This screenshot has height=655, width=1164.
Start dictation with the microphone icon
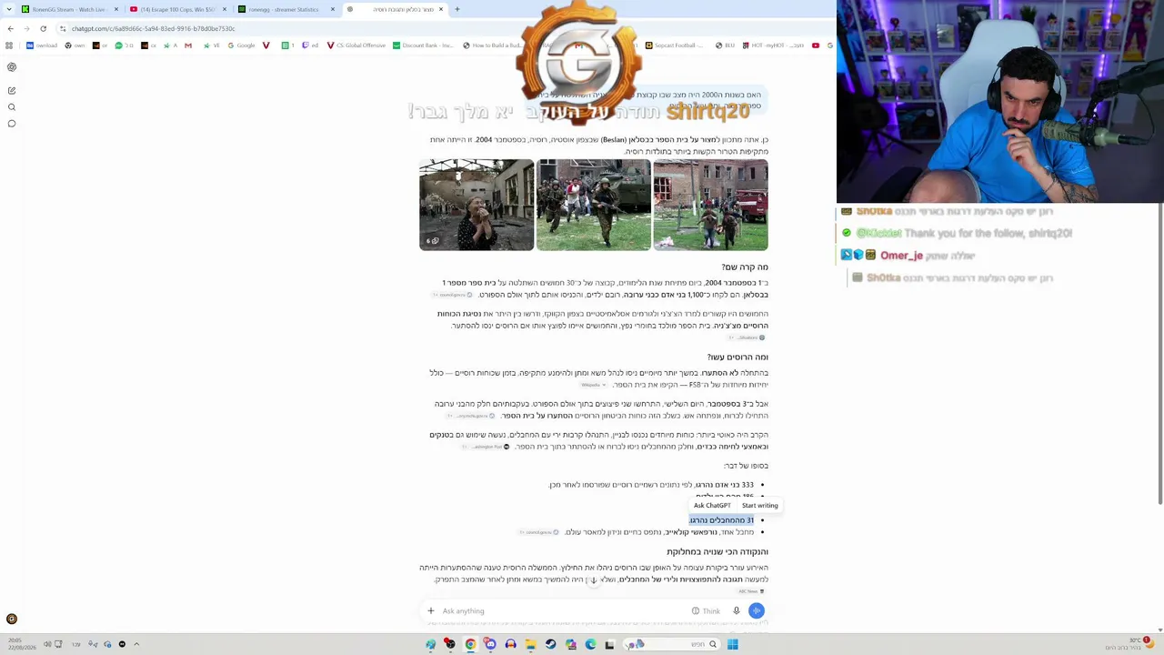point(737,611)
